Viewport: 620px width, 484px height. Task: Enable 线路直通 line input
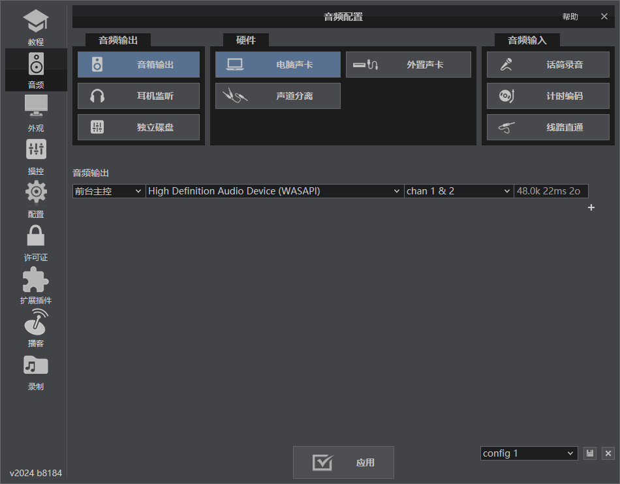pyautogui.click(x=548, y=127)
